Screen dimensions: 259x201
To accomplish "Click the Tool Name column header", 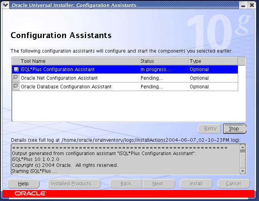I will point(79,61).
